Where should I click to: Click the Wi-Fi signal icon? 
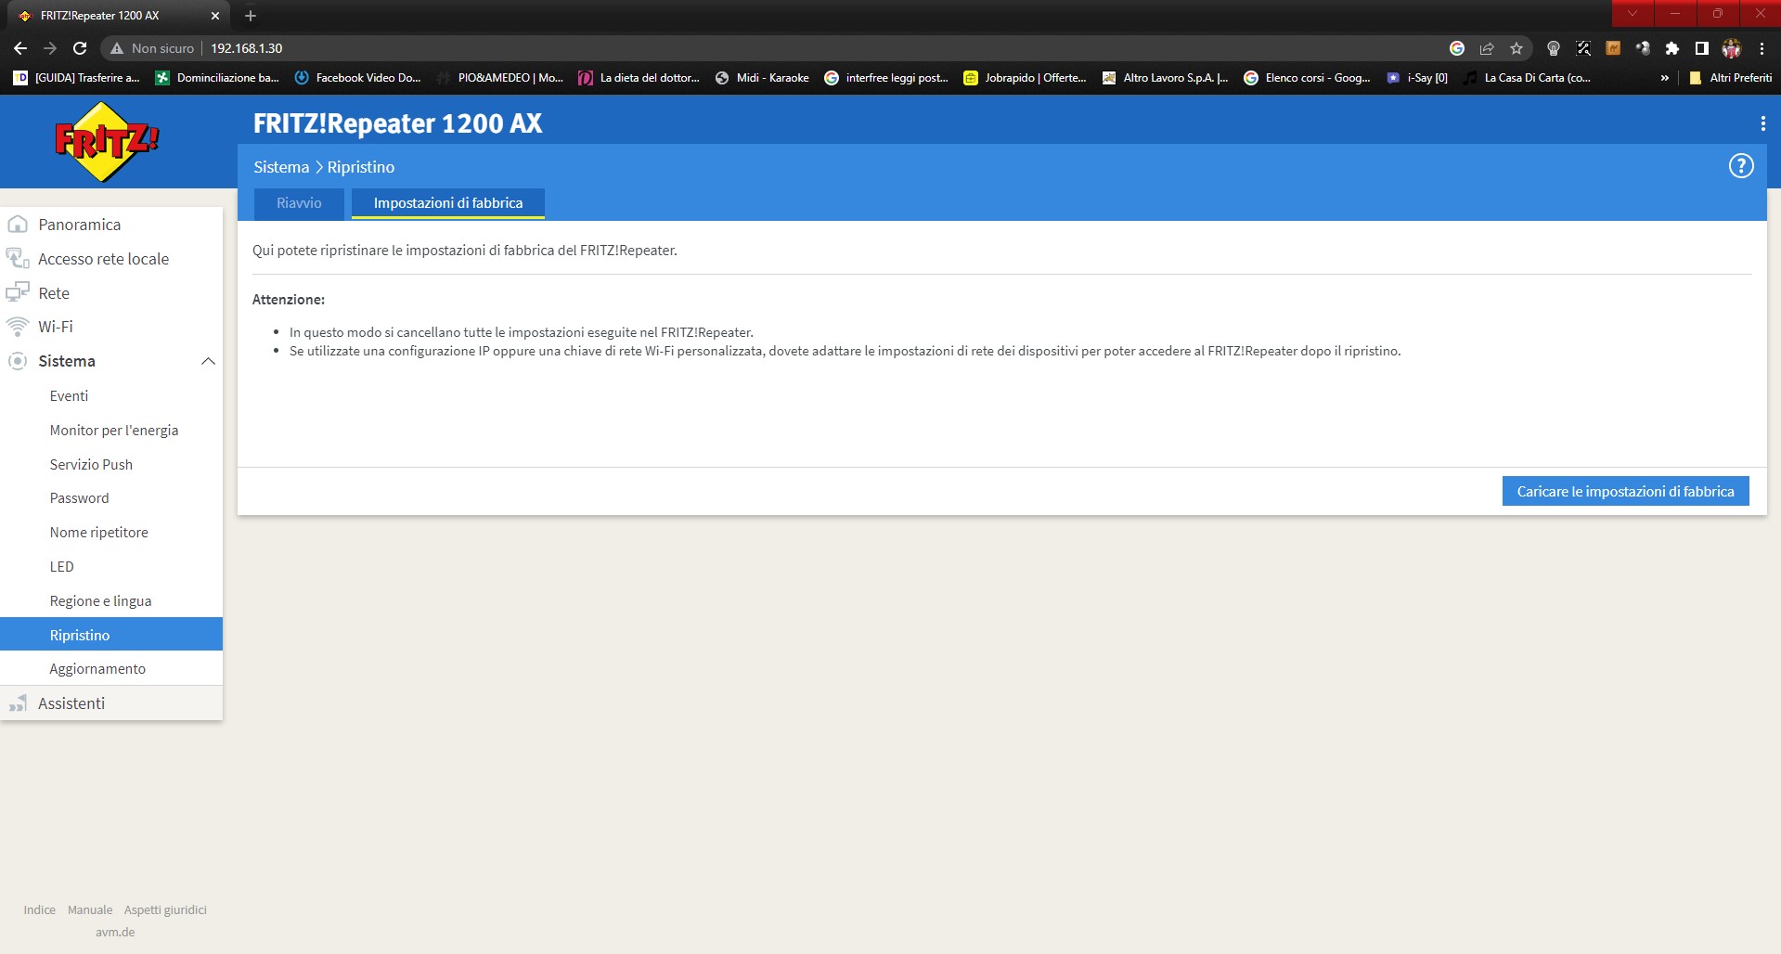click(18, 327)
